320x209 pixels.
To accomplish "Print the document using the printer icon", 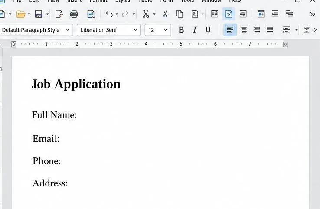I will point(74,14).
